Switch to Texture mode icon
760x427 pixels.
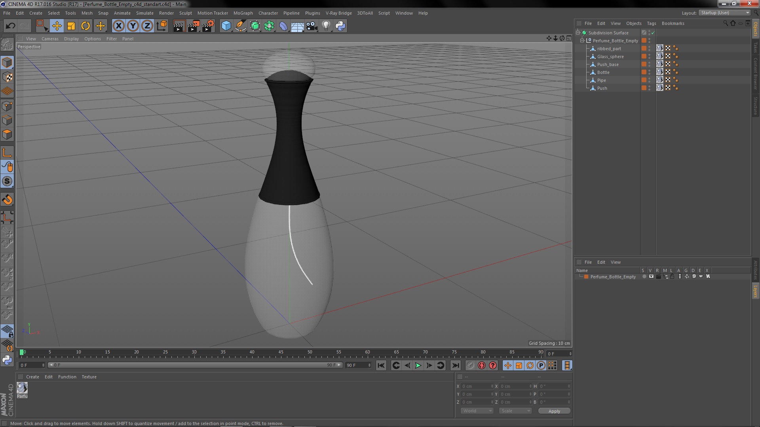[7, 77]
